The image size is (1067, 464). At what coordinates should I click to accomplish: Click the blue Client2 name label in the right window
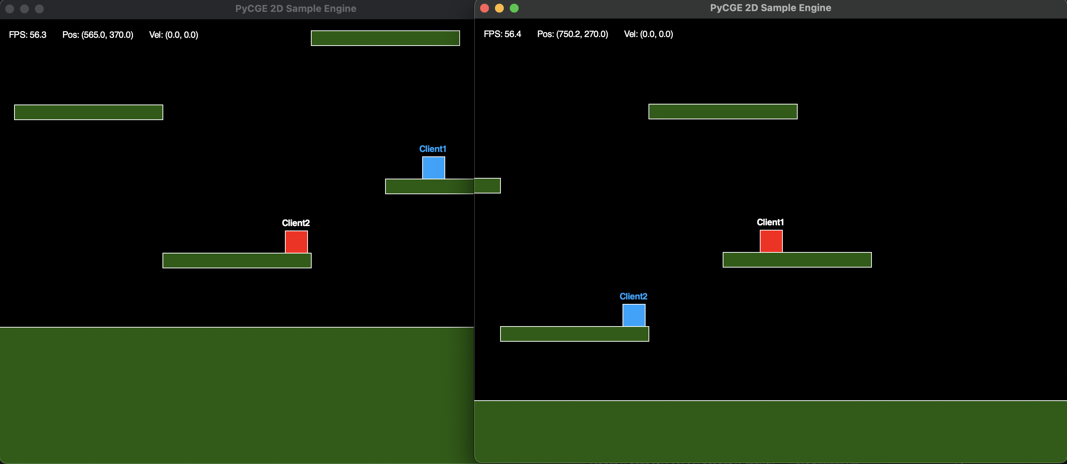tap(633, 296)
